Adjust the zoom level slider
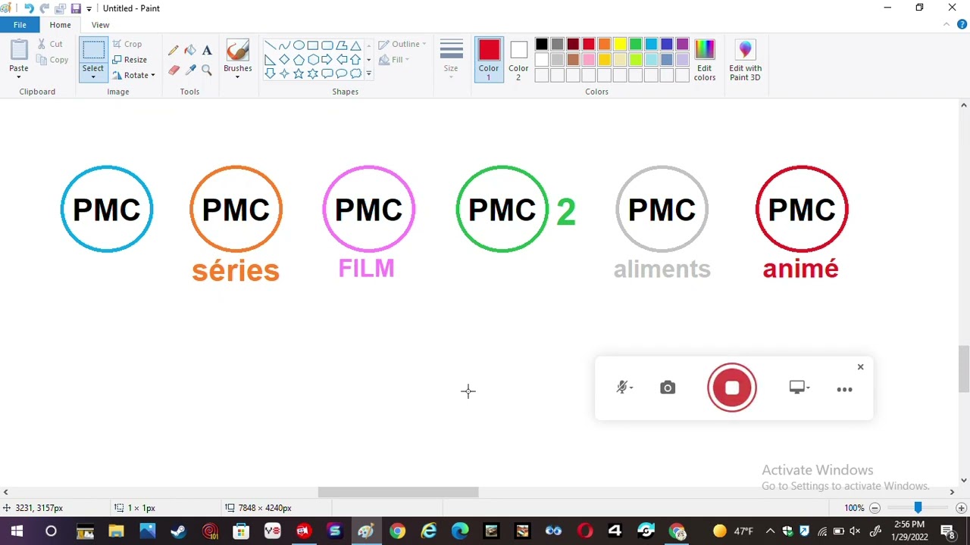Viewport: 970px width, 545px height. [918, 508]
